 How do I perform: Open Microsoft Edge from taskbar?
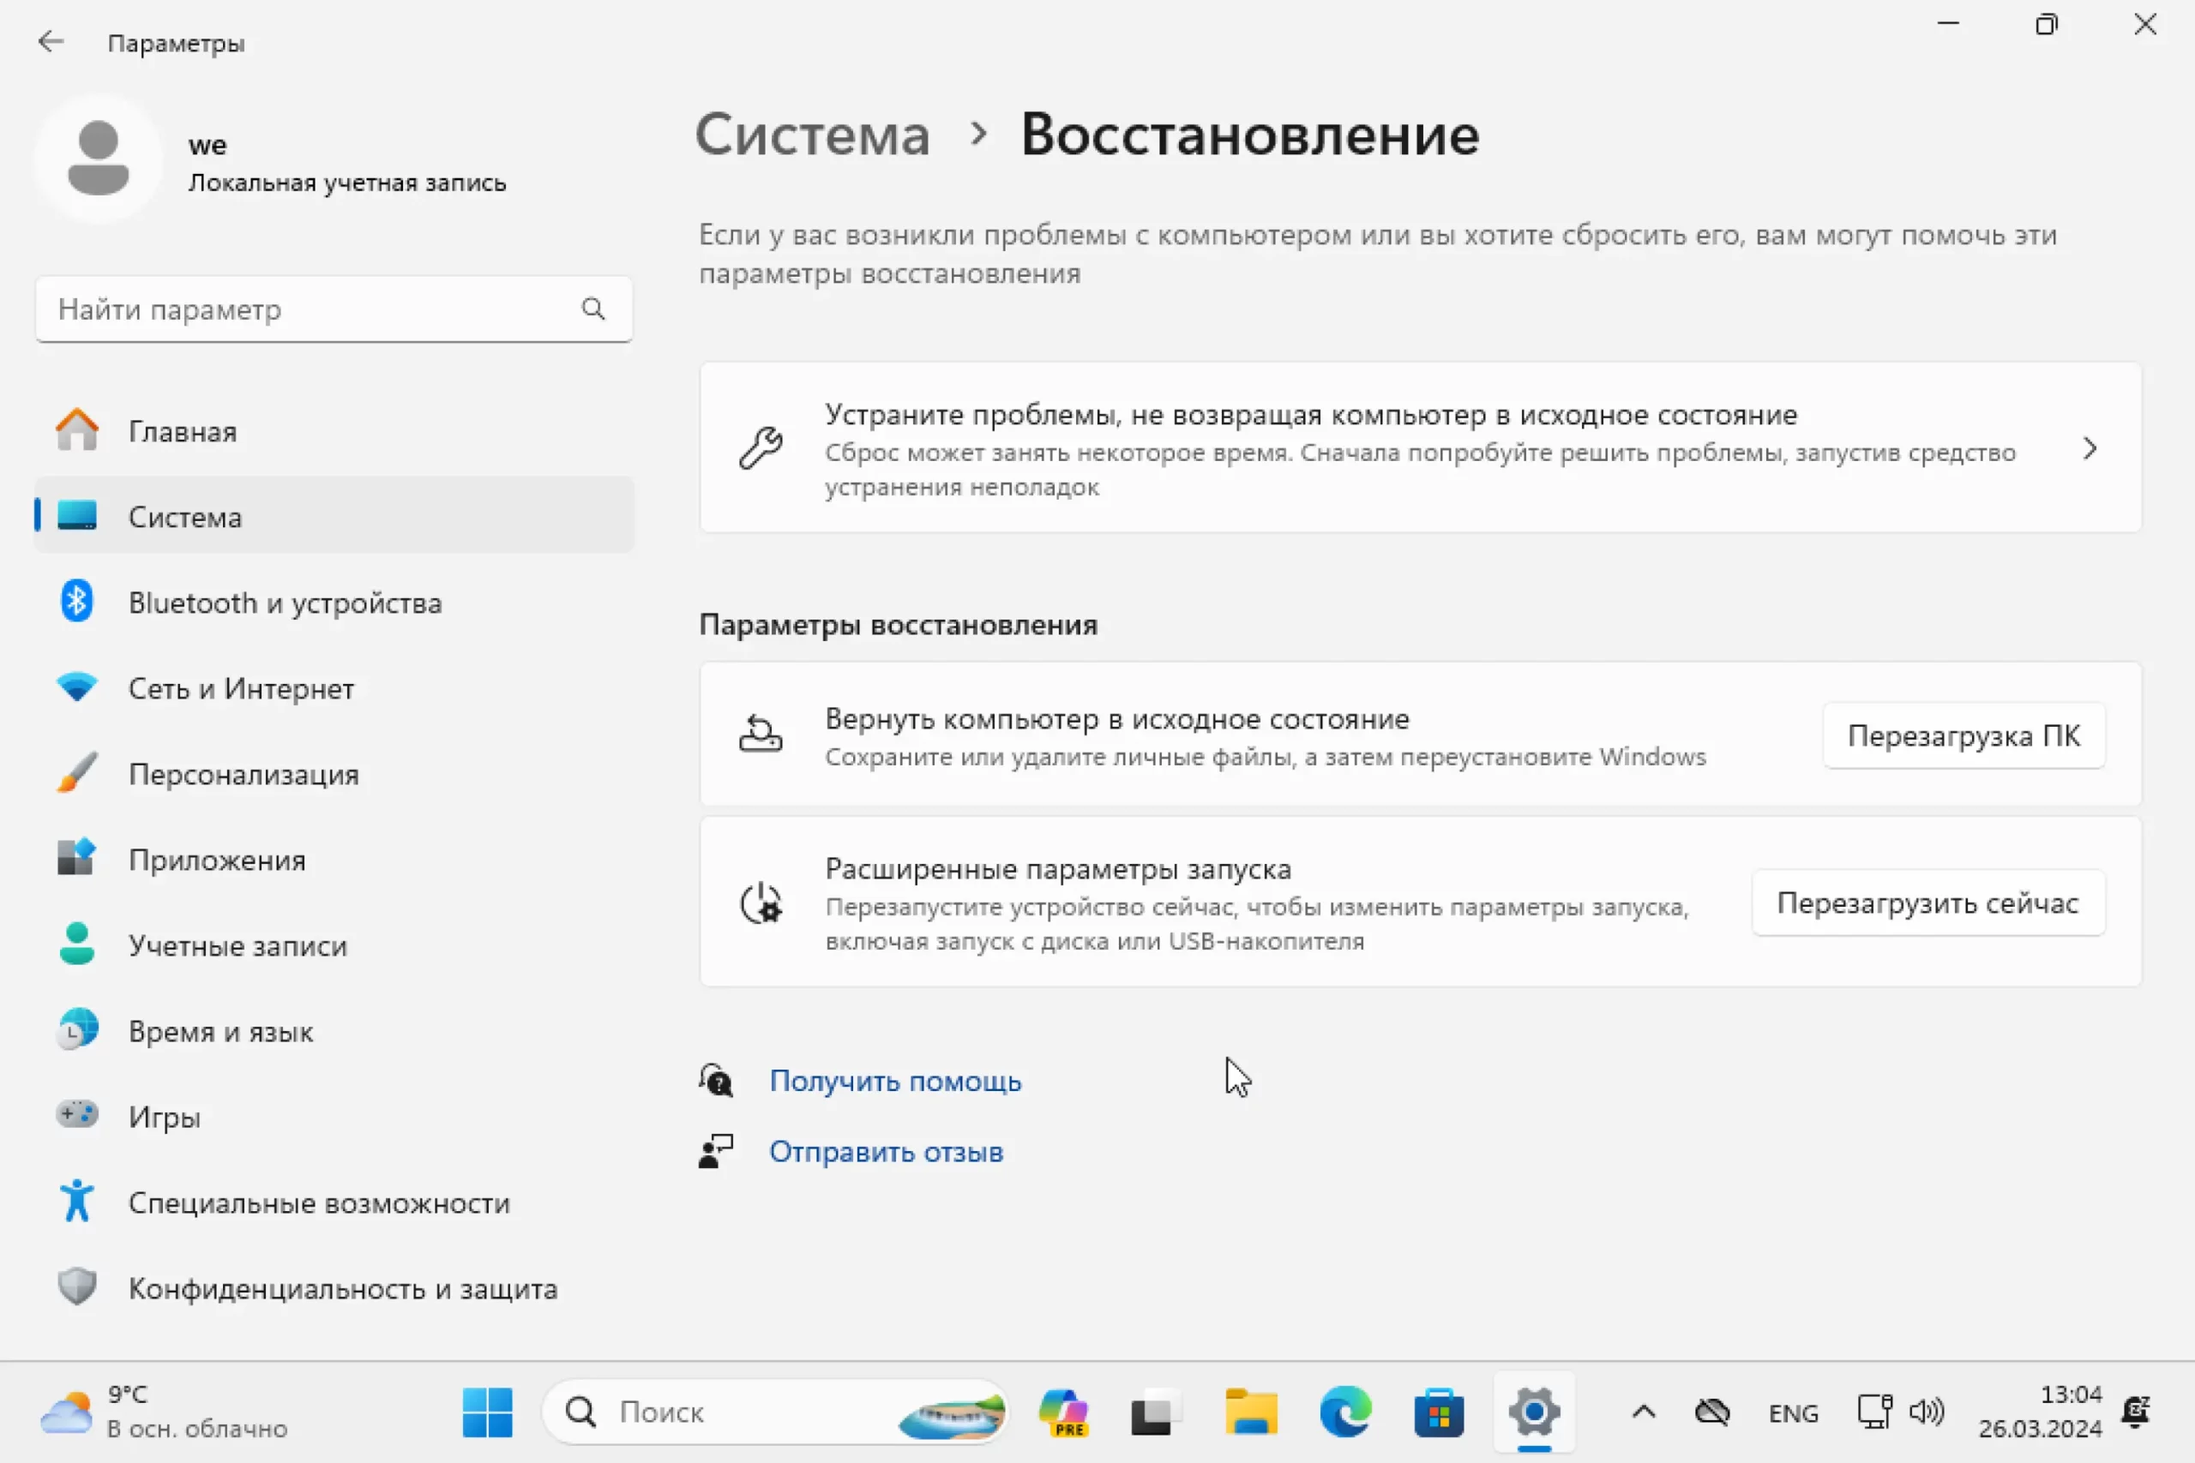pyautogui.click(x=1344, y=1412)
